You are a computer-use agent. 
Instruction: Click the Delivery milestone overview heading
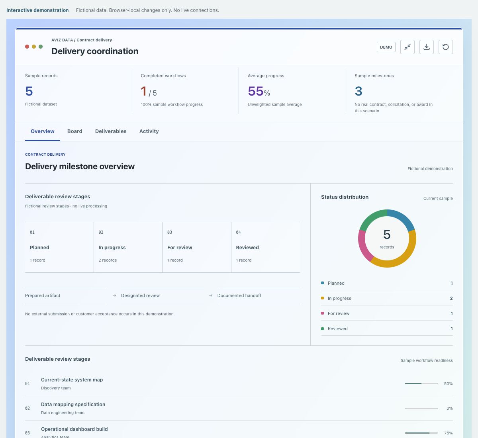(80, 166)
